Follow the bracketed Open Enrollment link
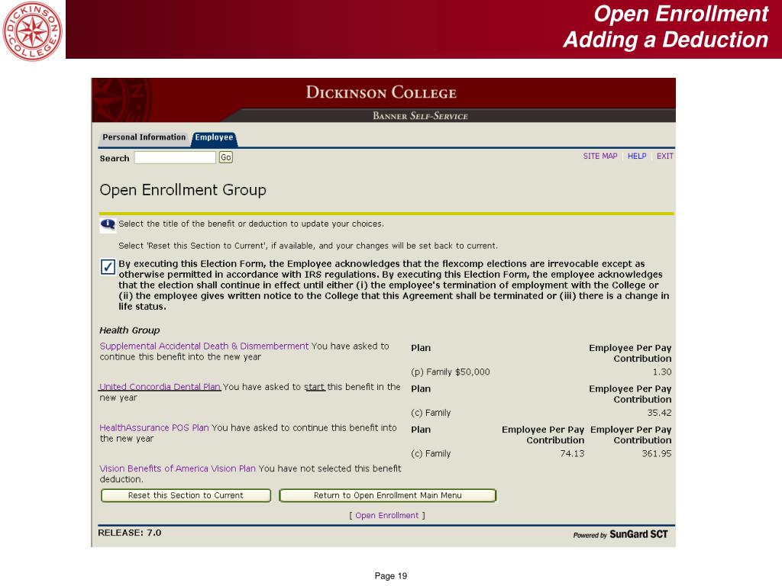The height and width of the screenshot is (586, 782). click(x=387, y=515)
